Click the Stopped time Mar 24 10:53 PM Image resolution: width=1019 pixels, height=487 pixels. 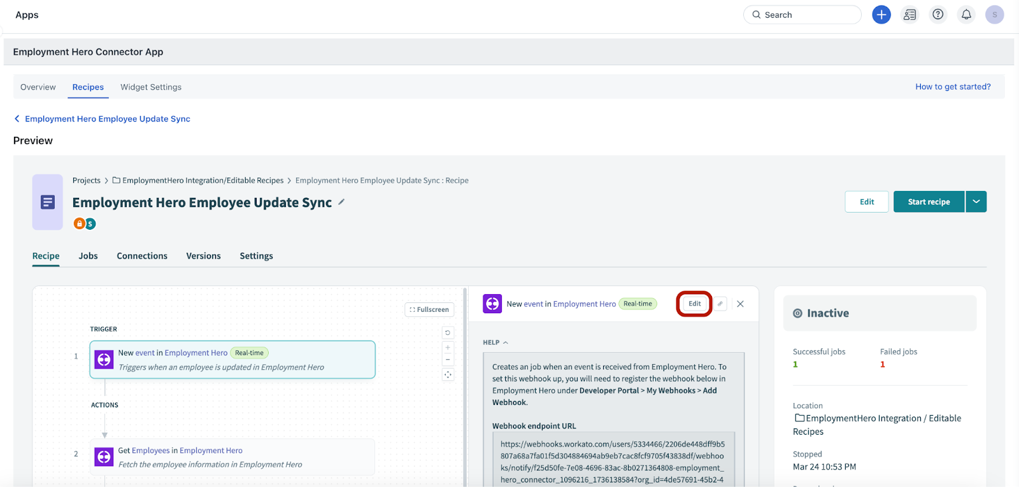[824, 467]
